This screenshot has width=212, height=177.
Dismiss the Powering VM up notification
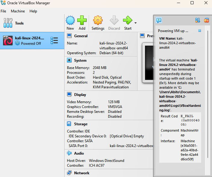[x=200, y=31]
